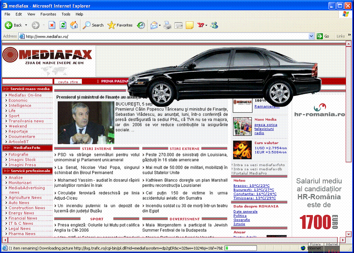The width and height of the screenshot is (354, 253).
Task: Expand the address bar dropdown
Action: click(x=311, y=36)
